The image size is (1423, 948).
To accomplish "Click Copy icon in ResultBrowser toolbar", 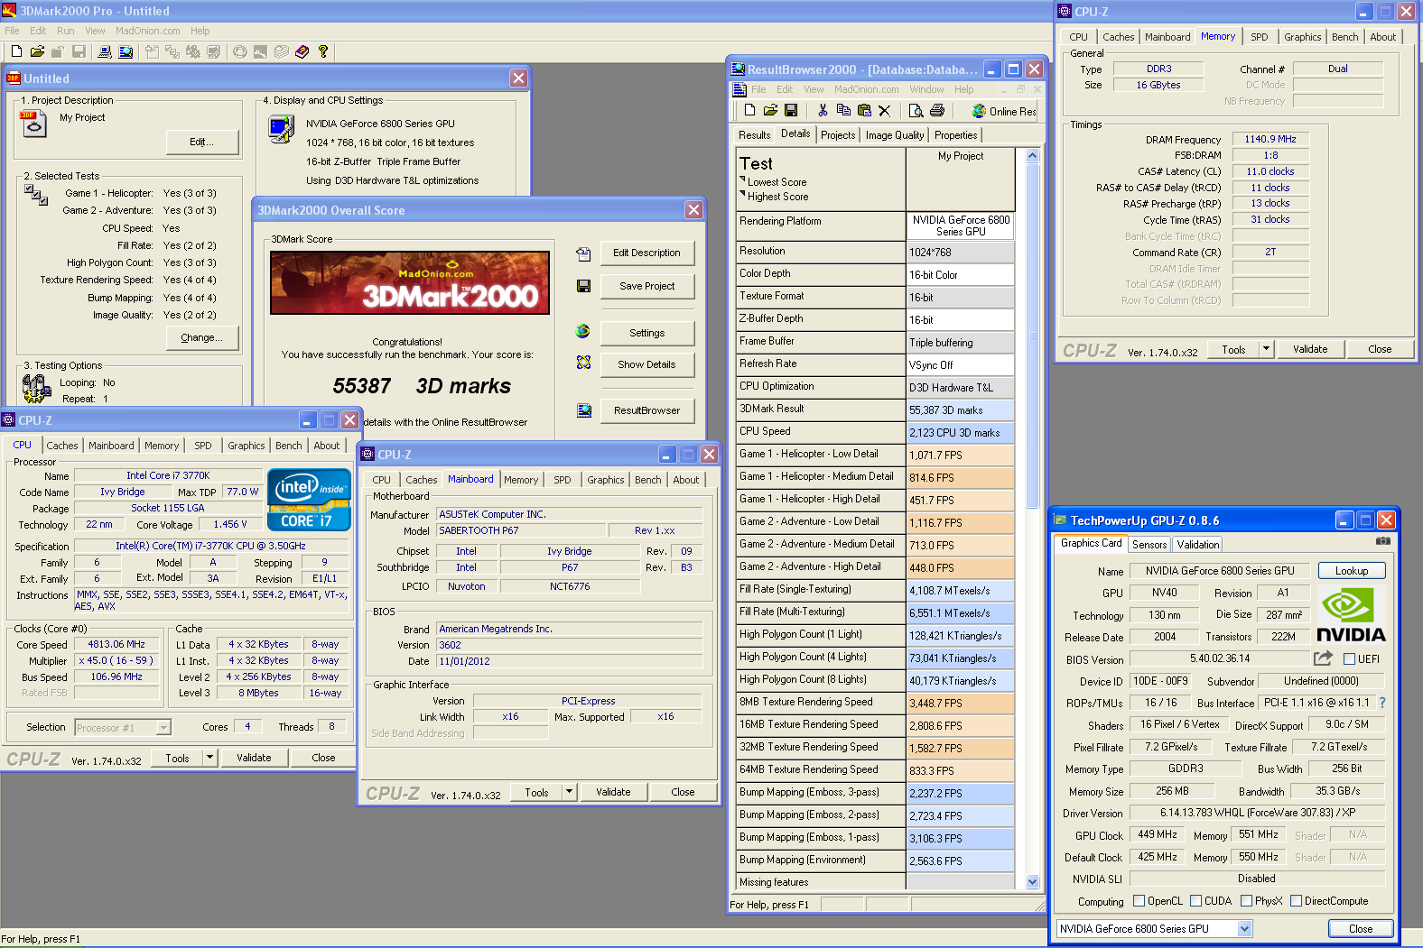I will (843, 110).
